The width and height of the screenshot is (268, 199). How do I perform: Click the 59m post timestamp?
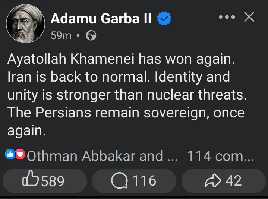click(61, 36)
